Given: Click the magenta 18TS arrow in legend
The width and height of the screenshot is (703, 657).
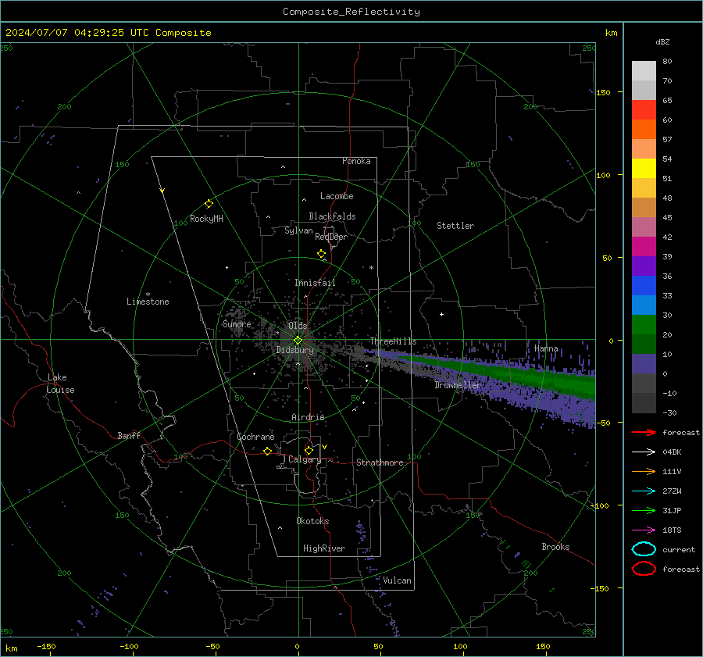Looking at the screenshot, I should point(644,530).
